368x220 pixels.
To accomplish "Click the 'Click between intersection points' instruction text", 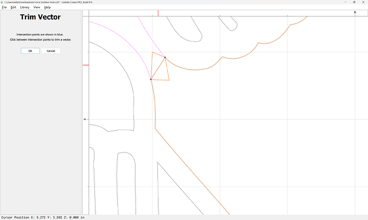I will [41, 39].
